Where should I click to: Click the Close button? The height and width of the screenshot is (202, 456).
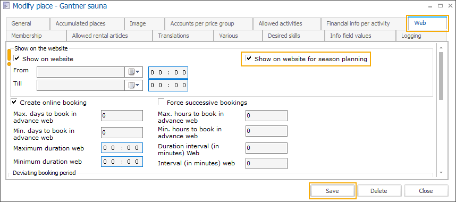tap(426, 191)
